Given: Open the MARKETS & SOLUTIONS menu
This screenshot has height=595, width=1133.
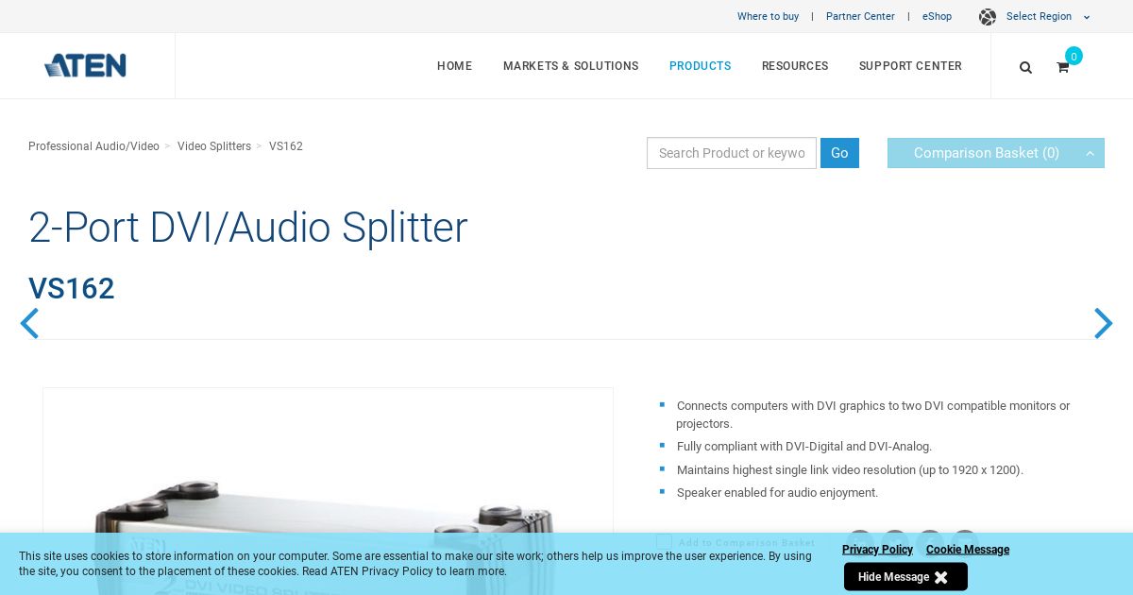Looking at the screenshot, I should tap(570, 66).
